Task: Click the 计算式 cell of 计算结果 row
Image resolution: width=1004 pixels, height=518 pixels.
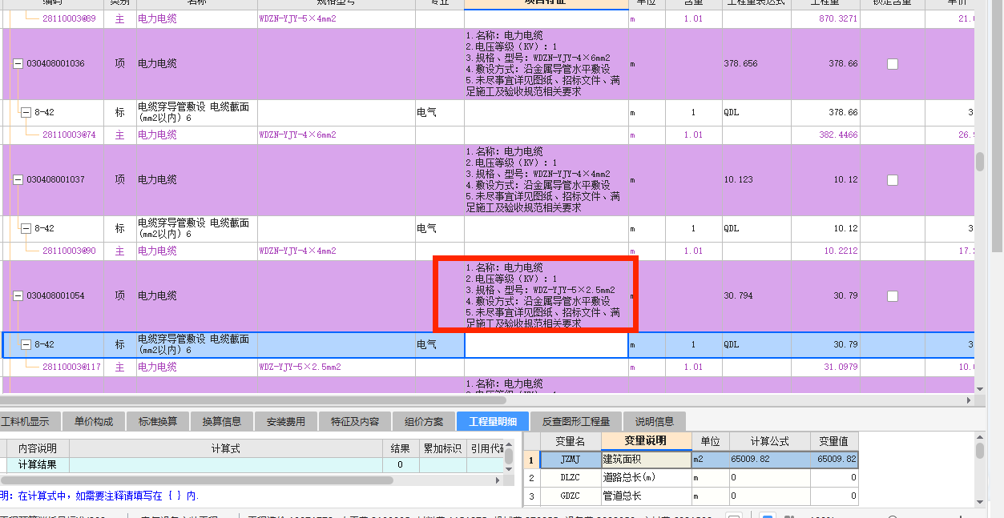Action: [226, 464]
